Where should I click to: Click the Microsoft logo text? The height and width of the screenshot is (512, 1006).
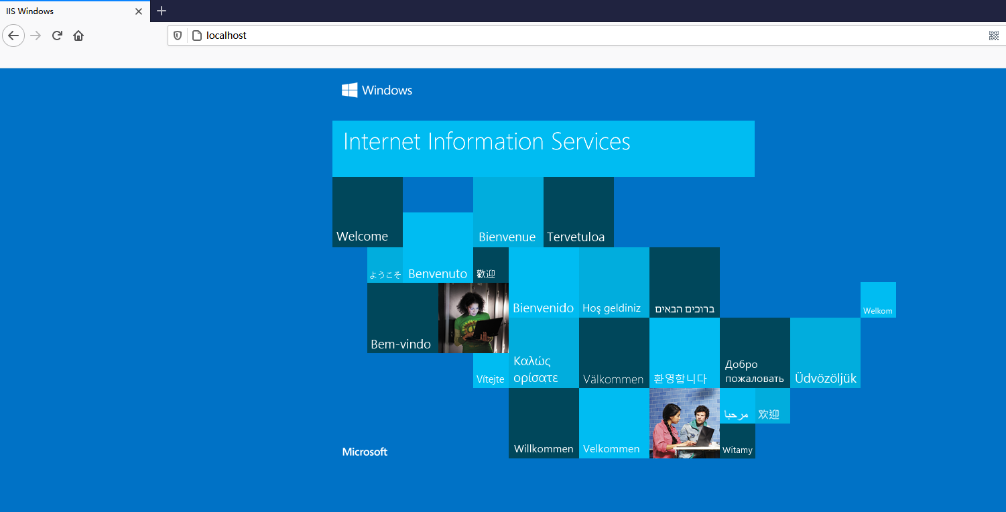click(365, 452)
